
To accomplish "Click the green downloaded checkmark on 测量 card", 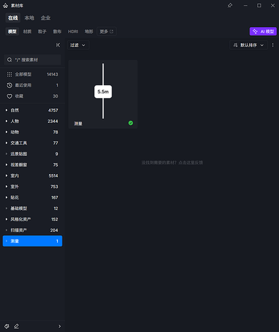I will [131, 123].
